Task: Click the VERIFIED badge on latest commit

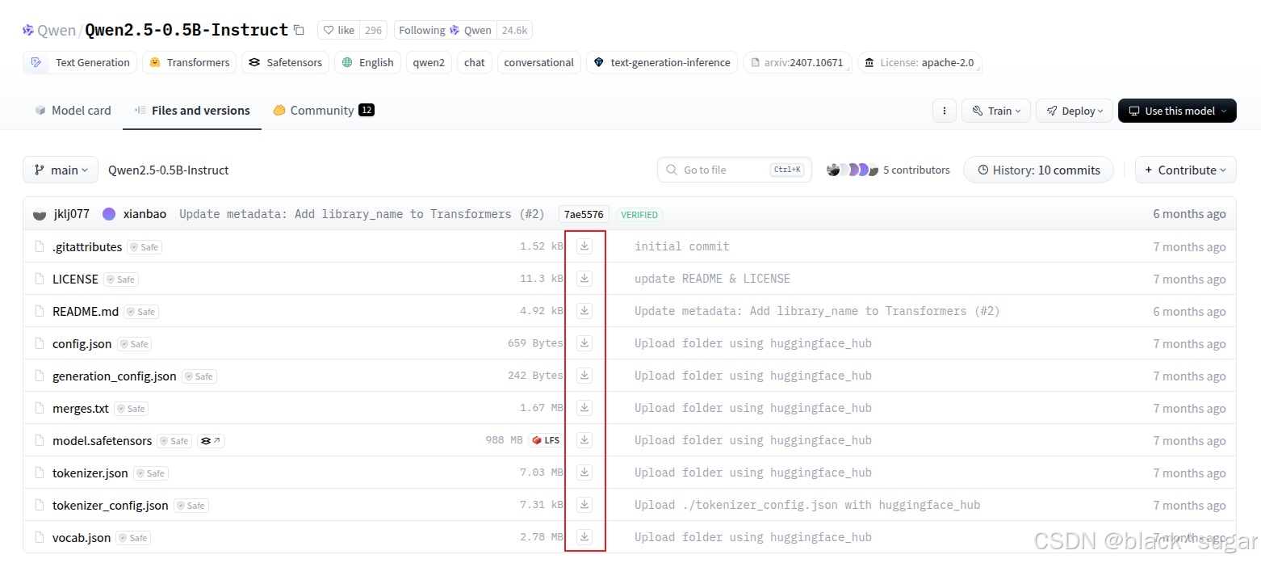Action: (x=639, y=215)
